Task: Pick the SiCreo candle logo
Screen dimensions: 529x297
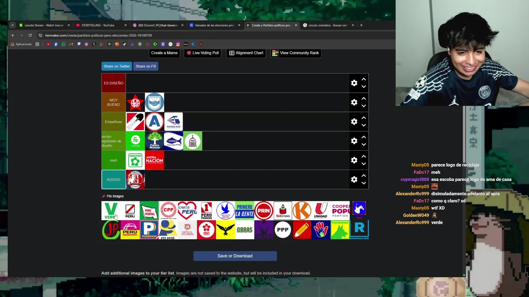Action: click(283, 210)
